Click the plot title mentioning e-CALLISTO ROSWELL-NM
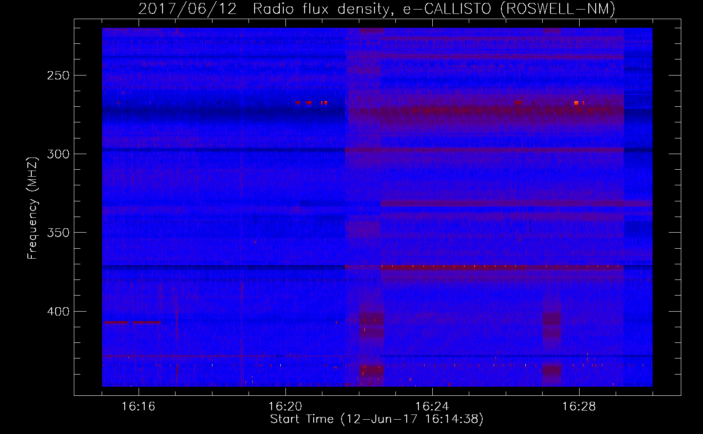Image resolution: width=703 pixels, height=434 pixels. (x=377, y=9)
